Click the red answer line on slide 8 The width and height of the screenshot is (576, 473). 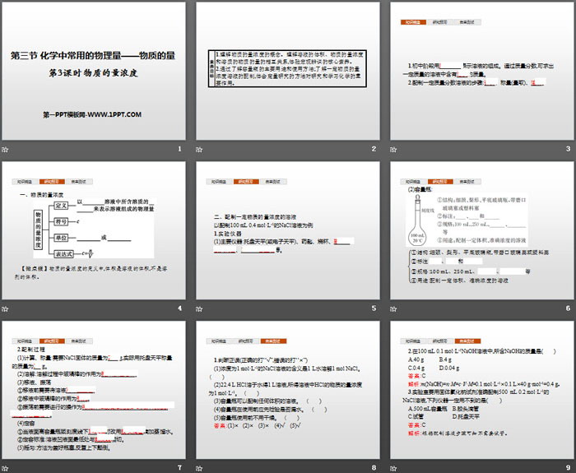point(258,426)
